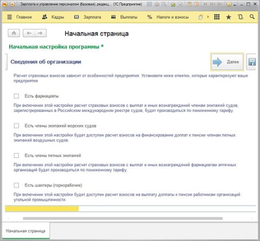
Task: Click the M memory button in title bar
Action: [x=205, y=4]
